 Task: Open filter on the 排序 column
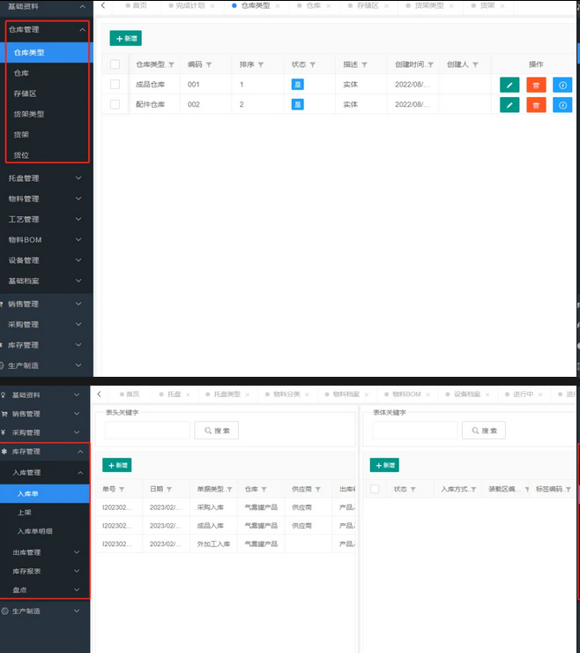tap(261, 64)
